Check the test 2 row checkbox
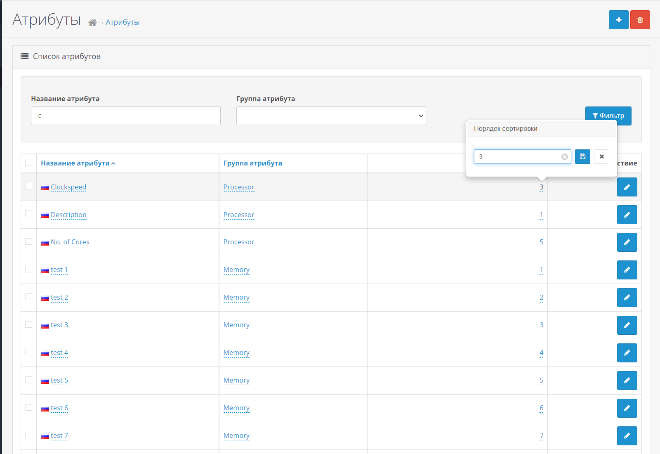Viewport: 660px width, 454px height. [x=28, y=297]
